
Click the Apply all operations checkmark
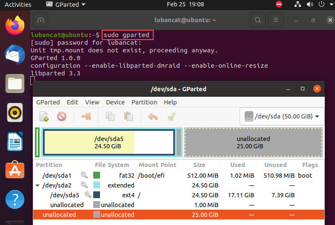coord(171,116)
